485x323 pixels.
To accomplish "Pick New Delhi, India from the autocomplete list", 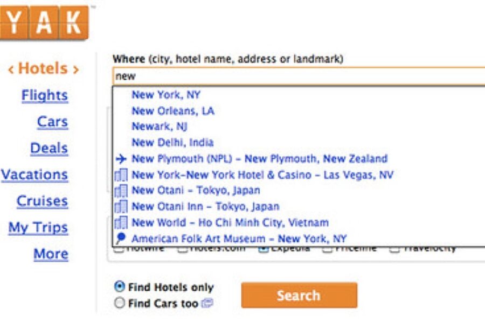I will (x=172, y=143).
